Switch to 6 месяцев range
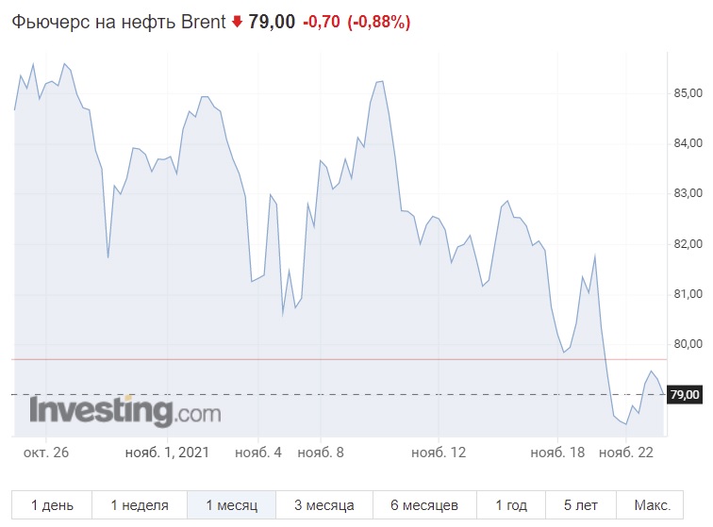Image resolution: width=713 pixels, height=527 pixels. 424,504
